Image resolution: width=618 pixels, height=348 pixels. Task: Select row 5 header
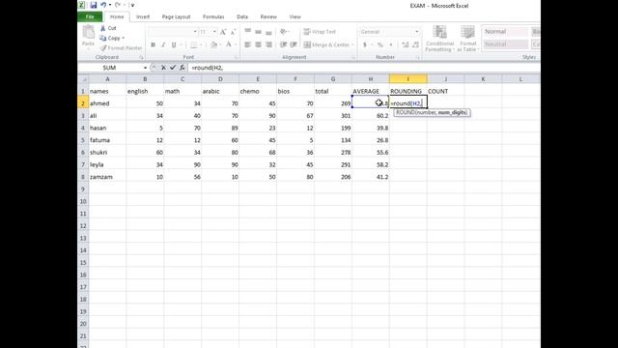(83, 140)
